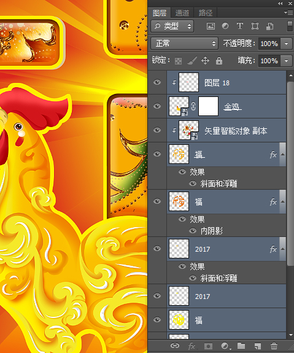Collapse the panel with double-arrow icon

click(280, 4)
